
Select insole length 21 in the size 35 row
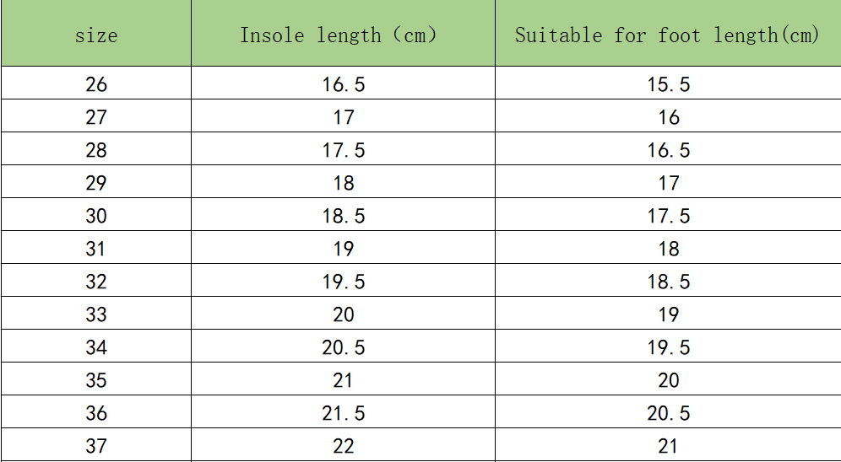point(343,380)
